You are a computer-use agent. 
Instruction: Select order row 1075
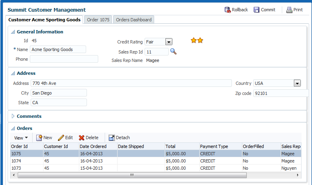pyautogui.click(x=156, y=154)
